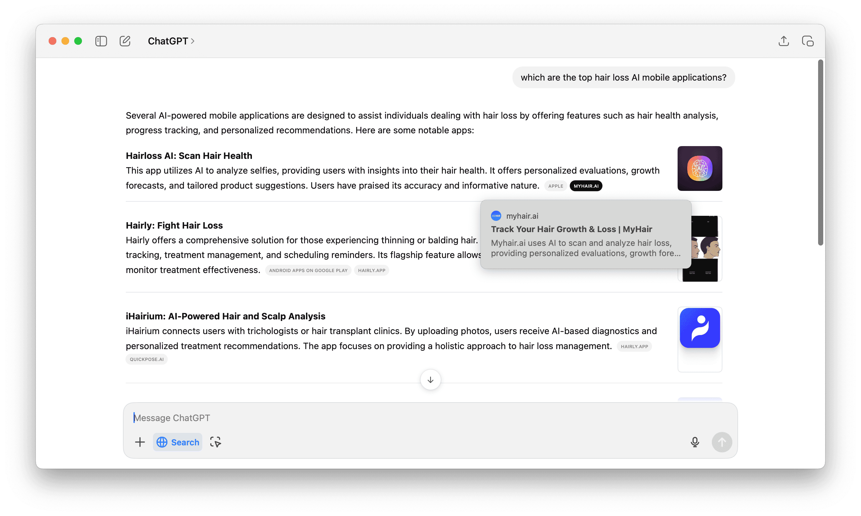The height and width of the screenshot is (516, 861).
Task: Toggle the sidebar panel icon
Action: [x=101, y=41]
